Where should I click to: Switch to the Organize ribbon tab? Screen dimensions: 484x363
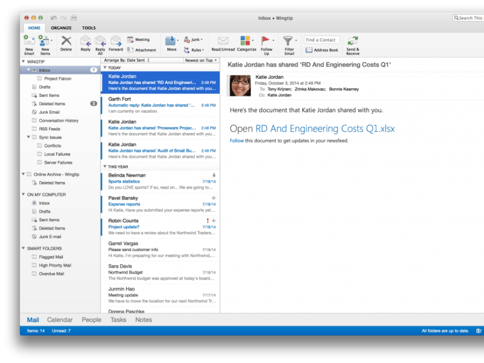pos(61,27)
